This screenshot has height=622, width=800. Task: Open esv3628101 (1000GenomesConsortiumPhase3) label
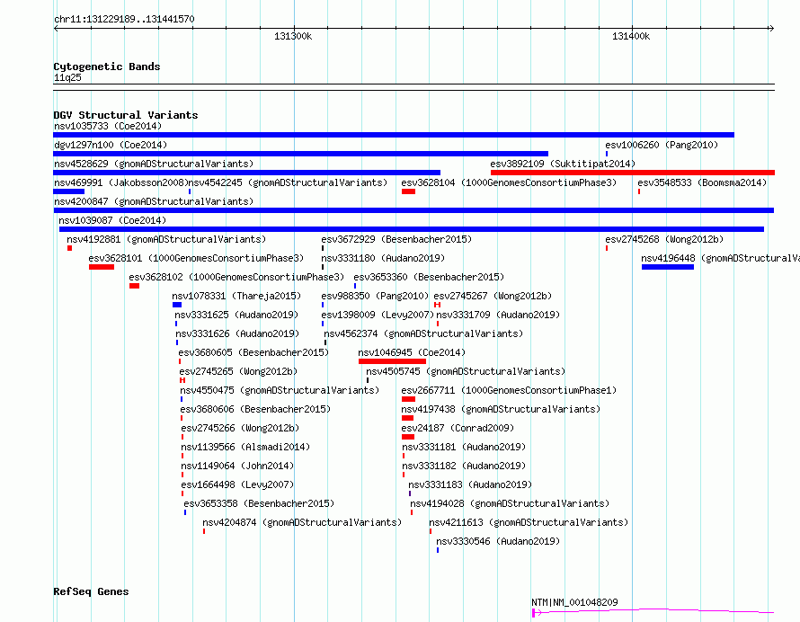[x=196, y=258]
